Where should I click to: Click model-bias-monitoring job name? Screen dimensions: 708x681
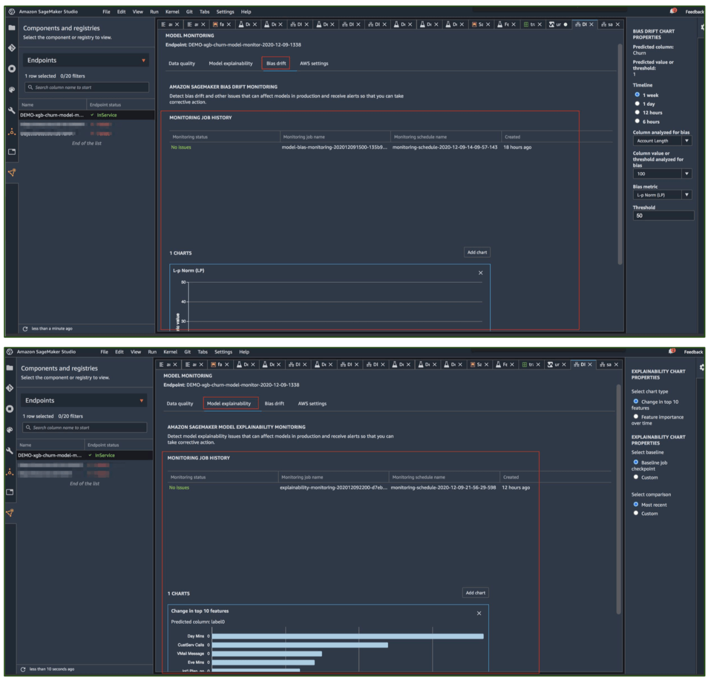pyautogui.click(x=334, y=148)
